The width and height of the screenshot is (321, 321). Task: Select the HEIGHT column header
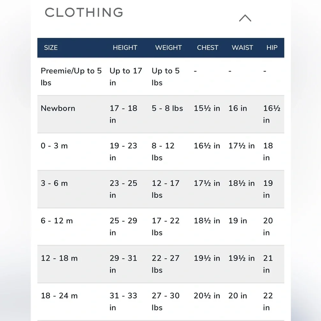125,48
